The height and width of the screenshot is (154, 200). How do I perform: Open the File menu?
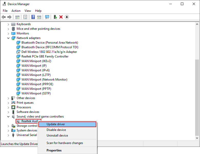click(x=5, y=11)
